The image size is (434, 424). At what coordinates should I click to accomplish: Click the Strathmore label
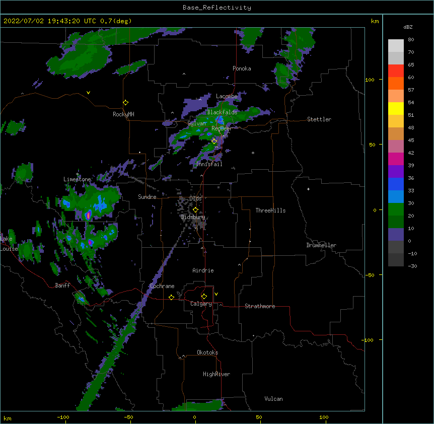point(260,306)
